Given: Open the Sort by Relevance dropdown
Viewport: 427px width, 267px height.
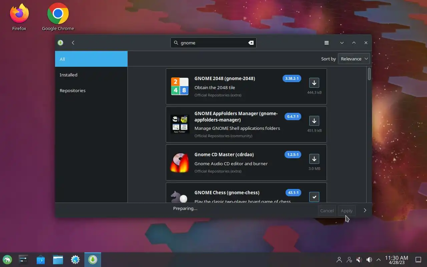Looking at the screenshot, I should pos(354,59).
